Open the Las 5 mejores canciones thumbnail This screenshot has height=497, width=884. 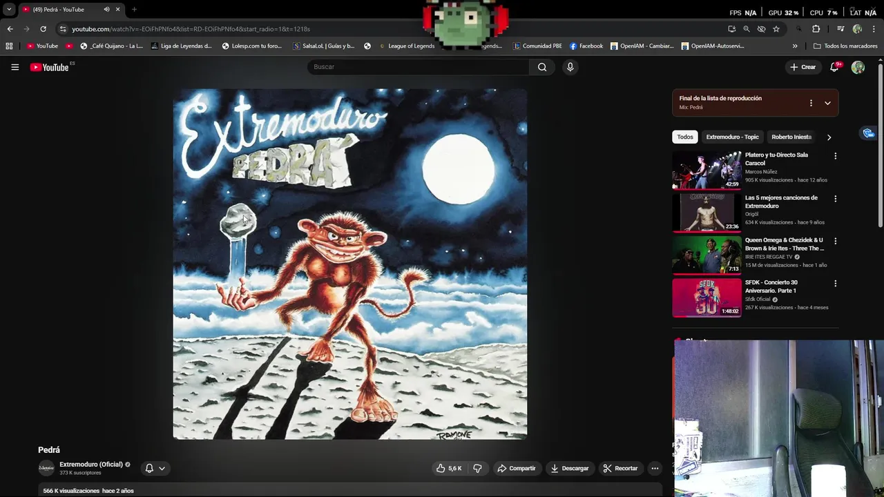[x=707, y=212]
